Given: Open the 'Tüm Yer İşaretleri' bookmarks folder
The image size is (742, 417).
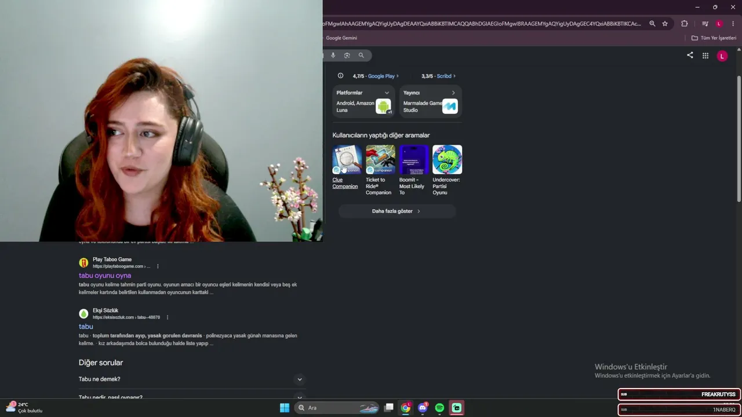Looking at the screenshot, I should [x=714, y=38].
